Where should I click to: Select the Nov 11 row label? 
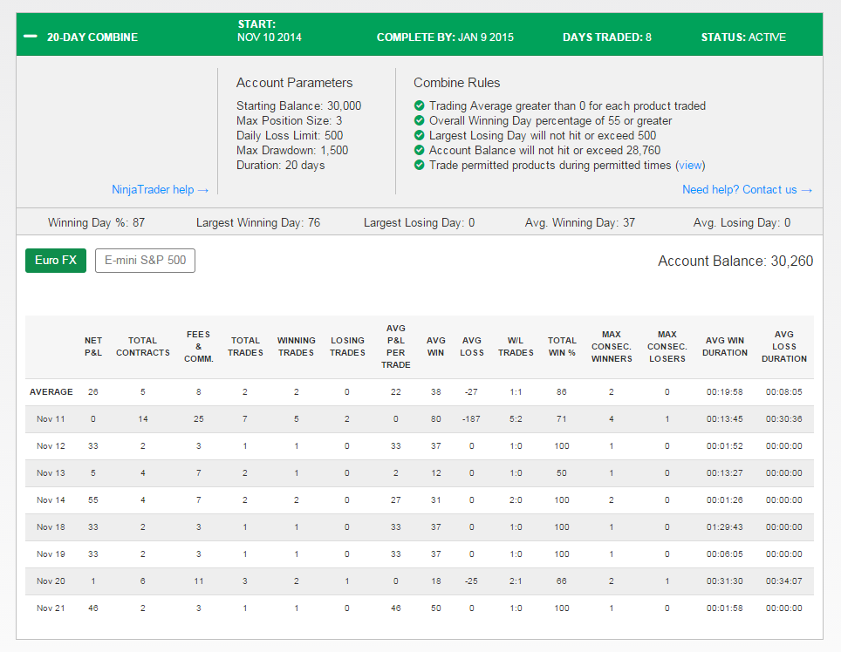pos(51,419)
